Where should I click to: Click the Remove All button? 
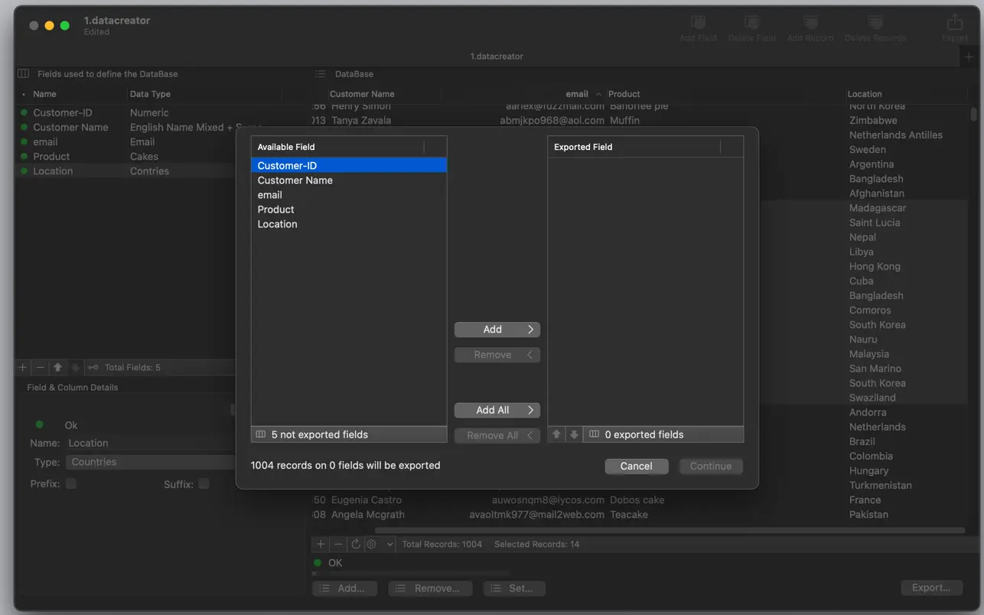click(x=497, y=435)
